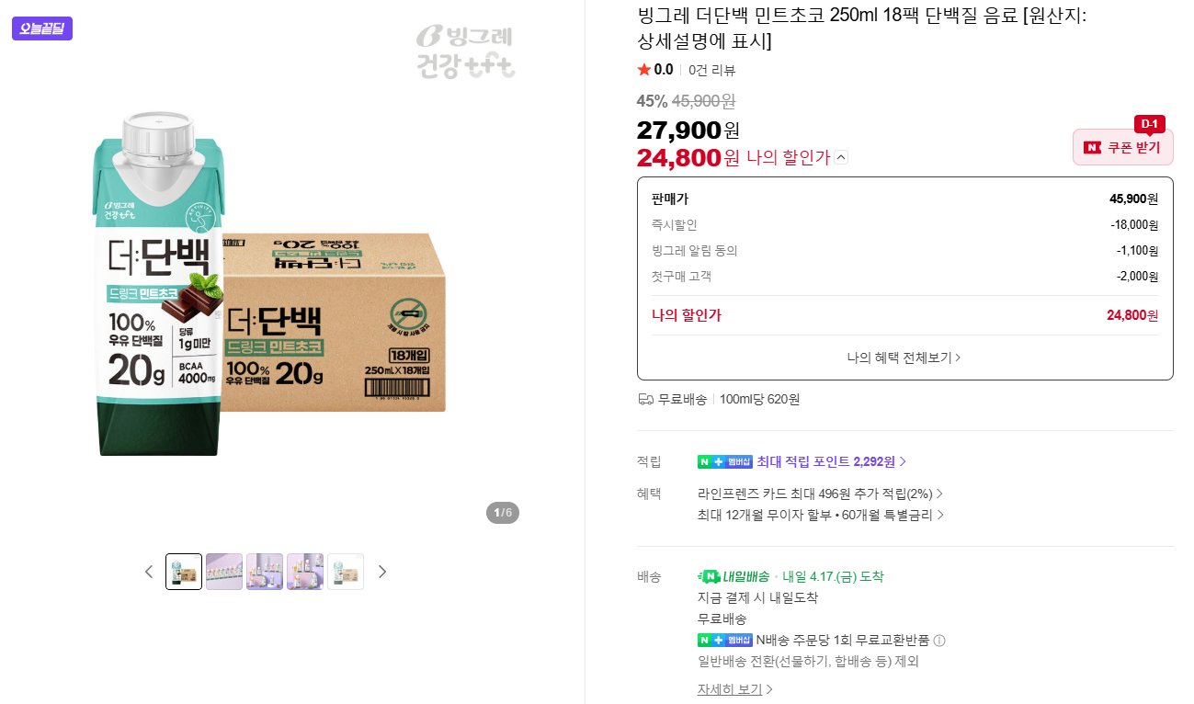Collapse the 나의 할인가 price breakdown caret
Screen dimensions: 1194x704
(x=842, y=158)
